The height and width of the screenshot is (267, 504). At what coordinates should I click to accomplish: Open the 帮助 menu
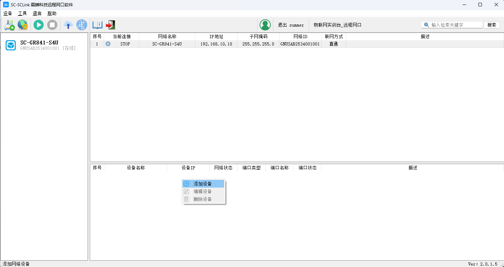pos(52,14)
